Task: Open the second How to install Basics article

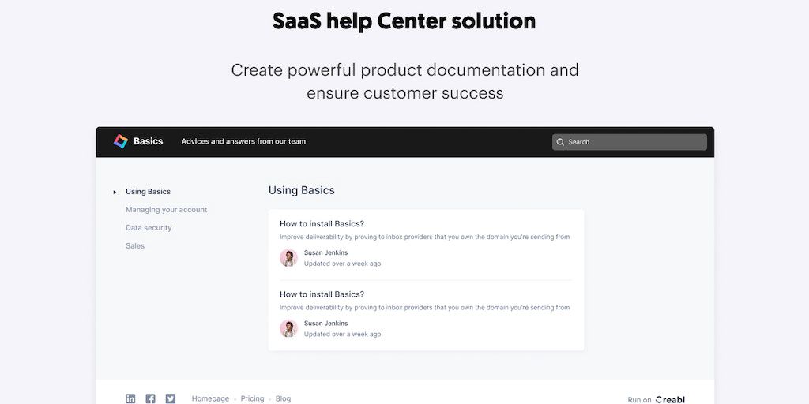Action: [322, 294]
